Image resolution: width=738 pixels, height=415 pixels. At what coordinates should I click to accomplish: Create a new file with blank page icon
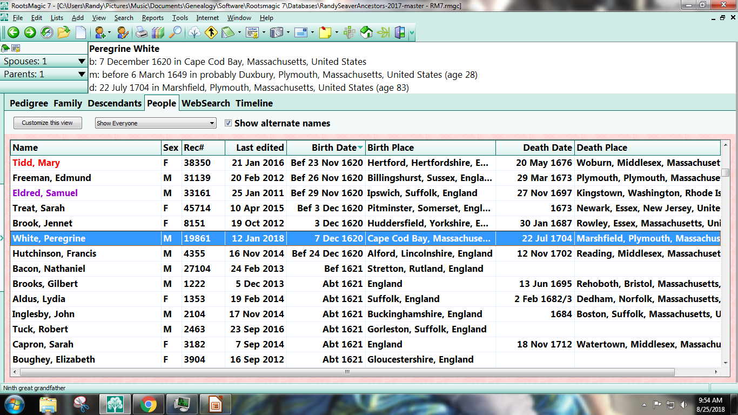point(80,32)
